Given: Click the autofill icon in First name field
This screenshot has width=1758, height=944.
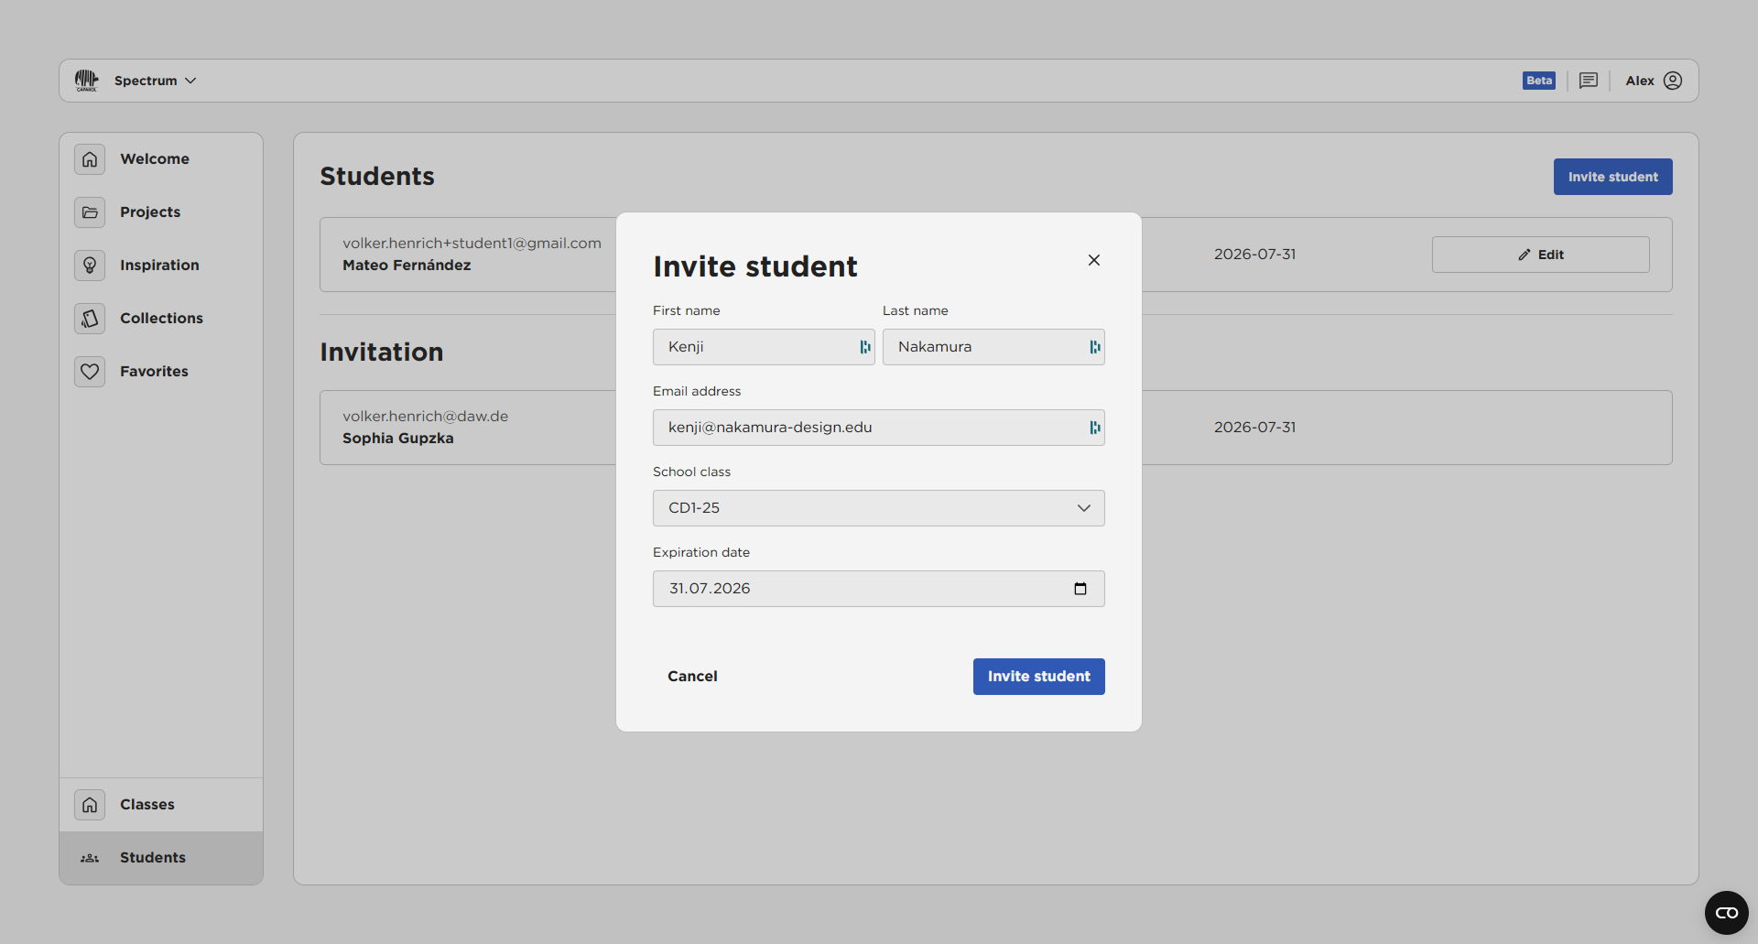Looking at the screenshot, I should [x=864, y=347].
